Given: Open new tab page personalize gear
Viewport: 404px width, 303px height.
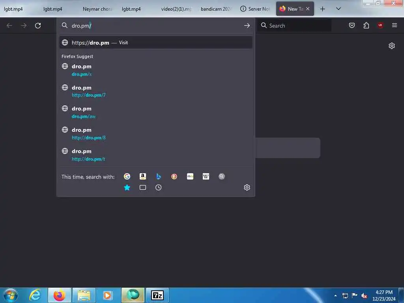Looking at the screenshot, I should pyautogui.click(x=392, y=46).
